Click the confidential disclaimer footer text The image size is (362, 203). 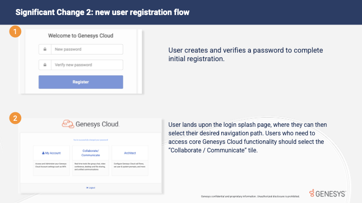[x=250, y=196]
